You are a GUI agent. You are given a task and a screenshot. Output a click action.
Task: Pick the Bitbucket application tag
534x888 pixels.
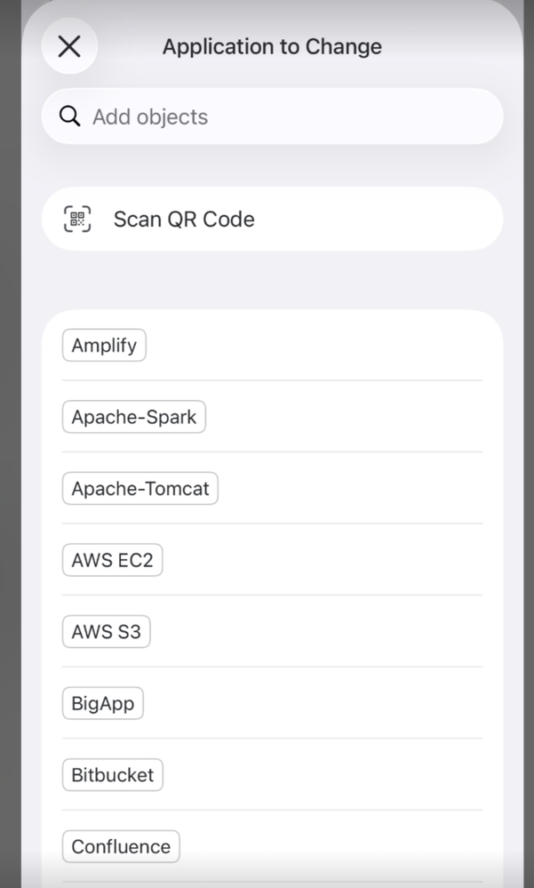point(112,775)
